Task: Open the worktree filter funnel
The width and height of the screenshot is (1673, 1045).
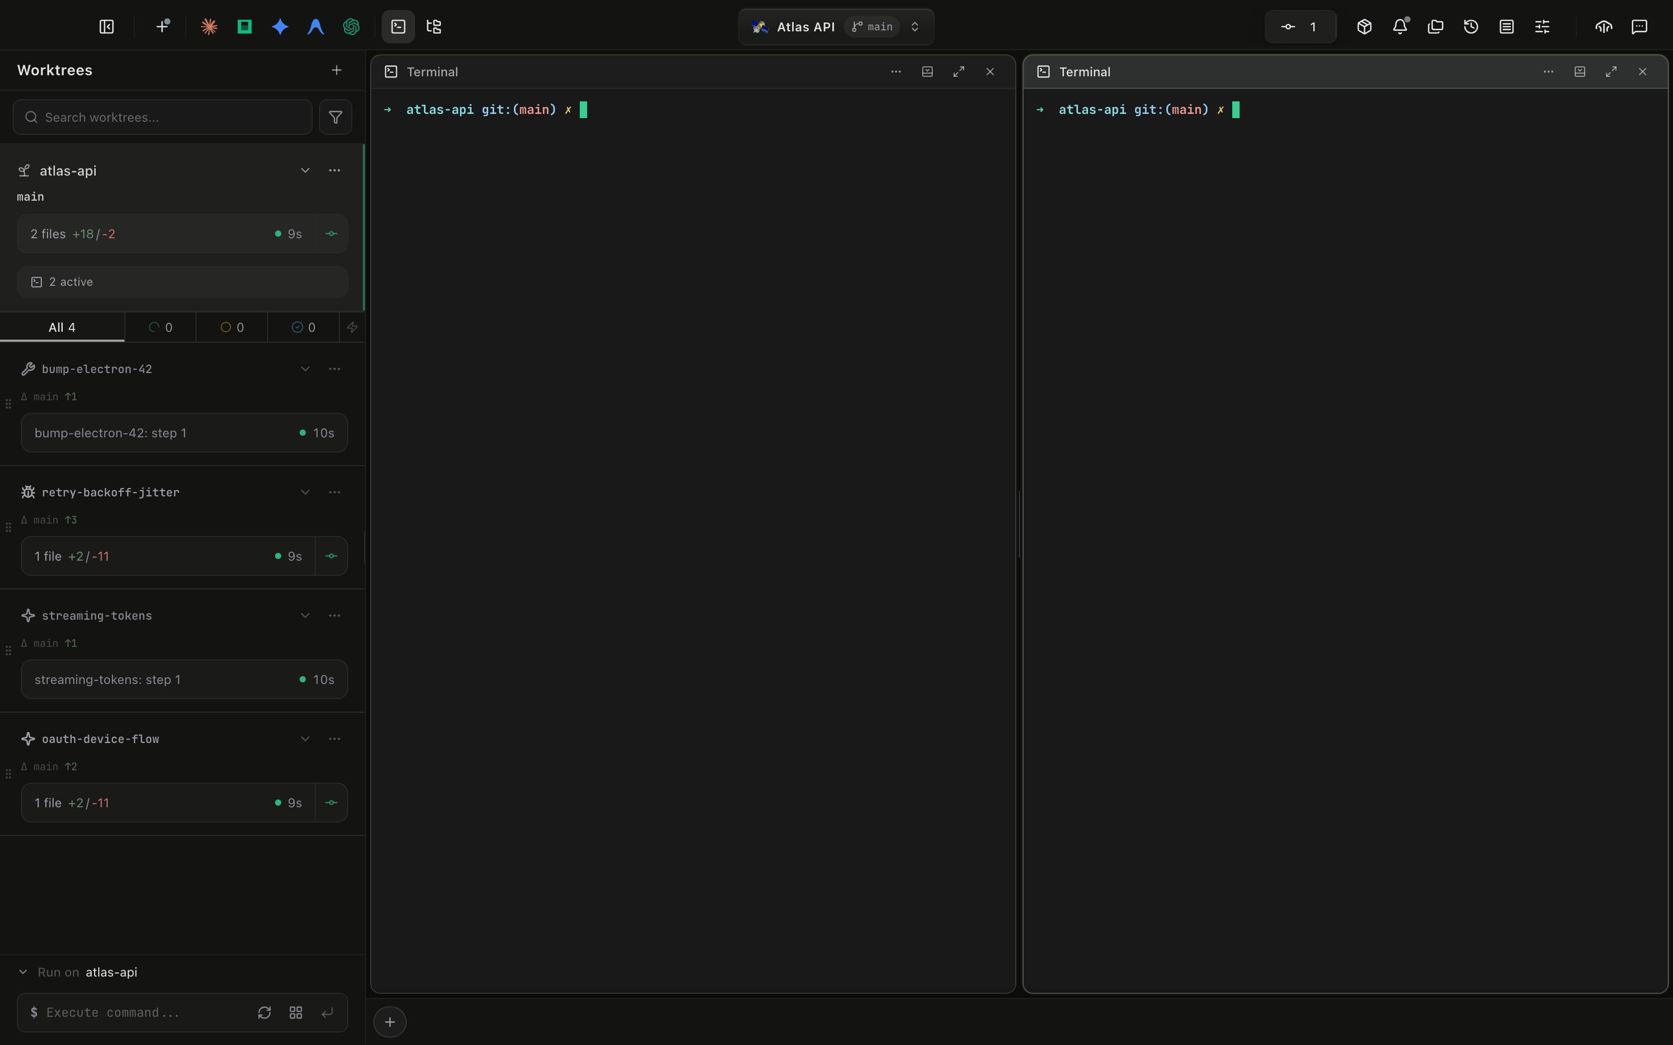Action: click(x=335, y=117)
